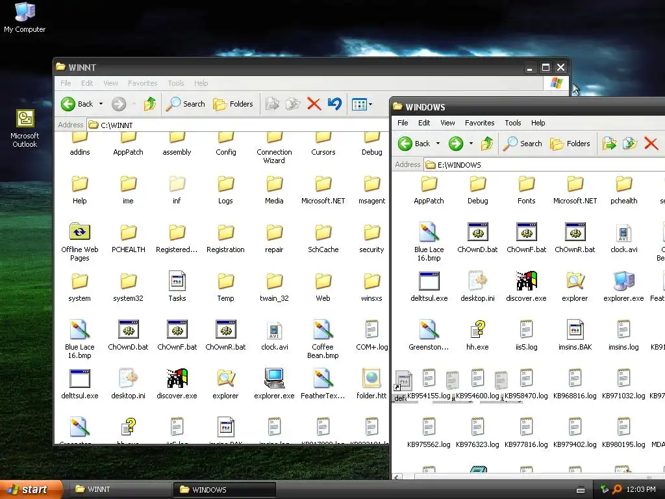Click the E:\WINDOWS address bar field
The image size is (665, 499).
pos(544,164)
